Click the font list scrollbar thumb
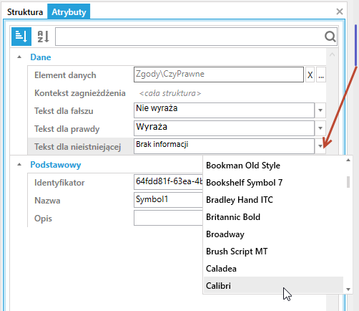 click(x=348, y=182)
